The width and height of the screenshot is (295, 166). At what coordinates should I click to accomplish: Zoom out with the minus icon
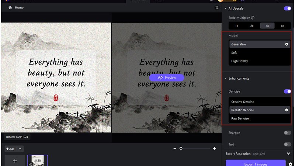tap(175, 148)
